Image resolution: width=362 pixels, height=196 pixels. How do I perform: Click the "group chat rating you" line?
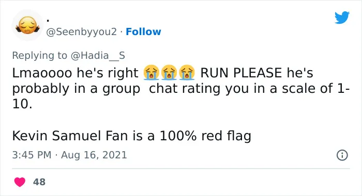tap(181, 89)
